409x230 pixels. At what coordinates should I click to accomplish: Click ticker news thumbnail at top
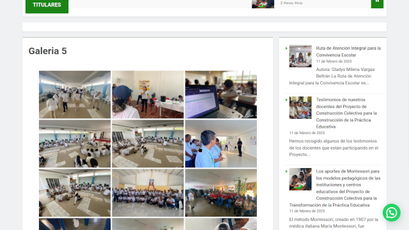263,4
